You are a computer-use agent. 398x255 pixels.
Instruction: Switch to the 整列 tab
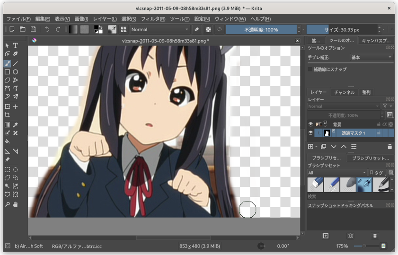366,92
